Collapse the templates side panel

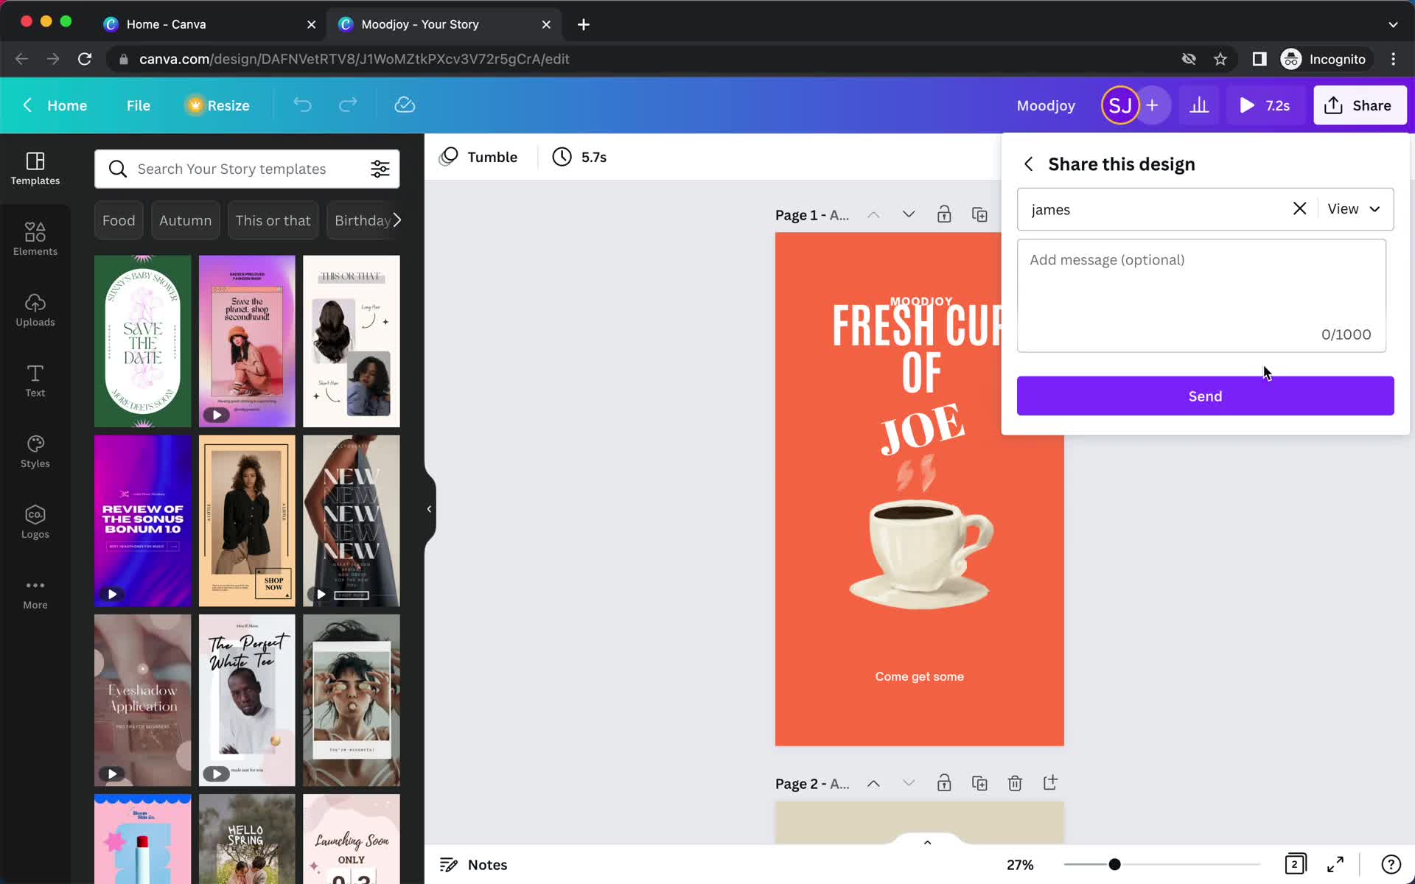tap(430, 509)
